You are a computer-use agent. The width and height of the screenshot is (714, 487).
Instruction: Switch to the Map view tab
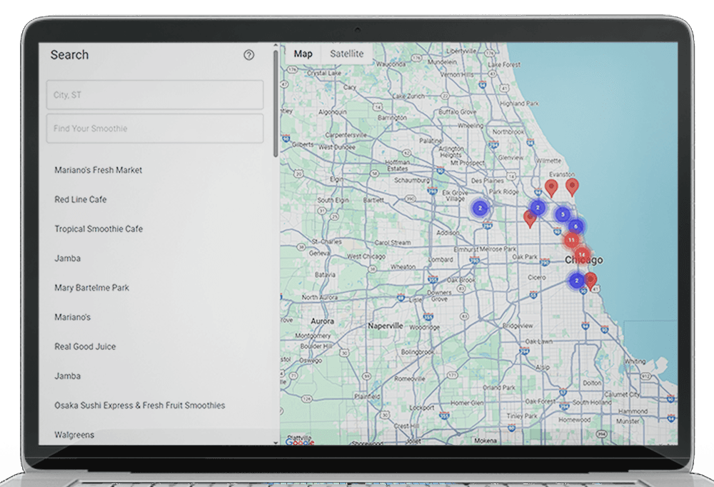coord(303,54)
